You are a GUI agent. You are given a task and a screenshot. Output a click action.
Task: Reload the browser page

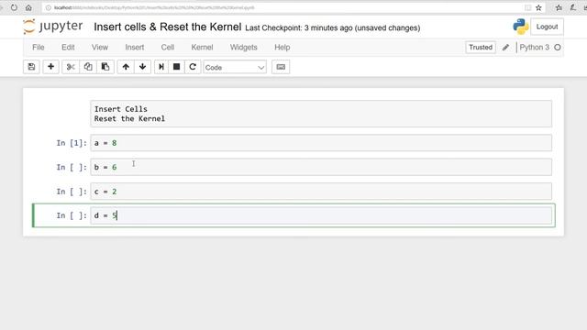pos(14,7)
